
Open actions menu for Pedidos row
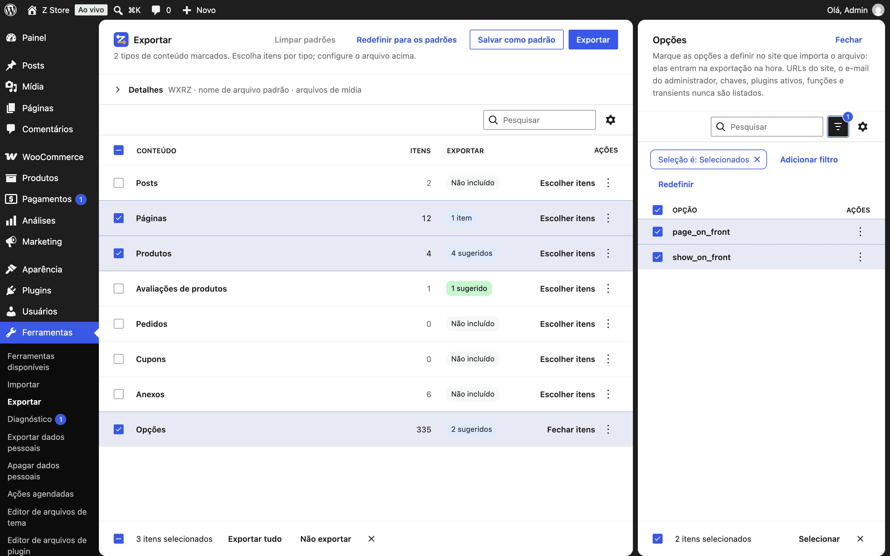coord(608,324)
